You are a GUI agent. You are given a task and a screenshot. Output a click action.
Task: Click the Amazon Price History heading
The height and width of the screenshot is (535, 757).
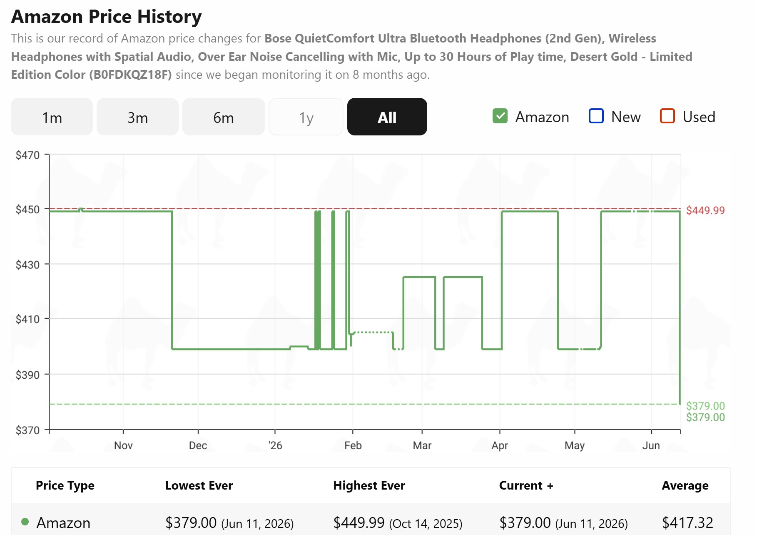coord(107,17)
